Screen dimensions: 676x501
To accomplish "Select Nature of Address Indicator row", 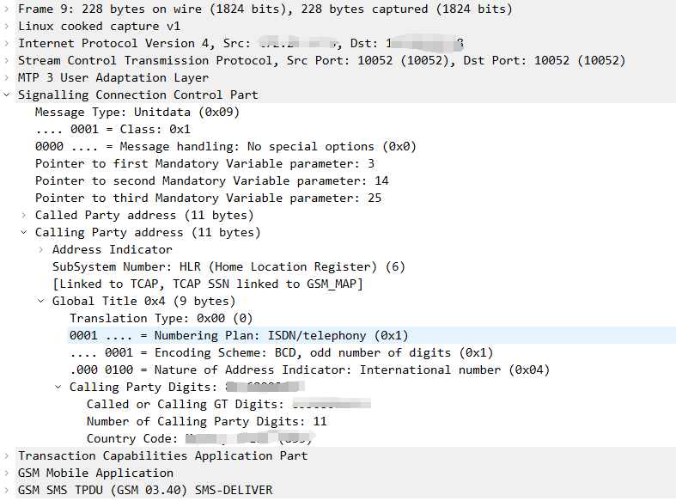I will coord(309,370).
